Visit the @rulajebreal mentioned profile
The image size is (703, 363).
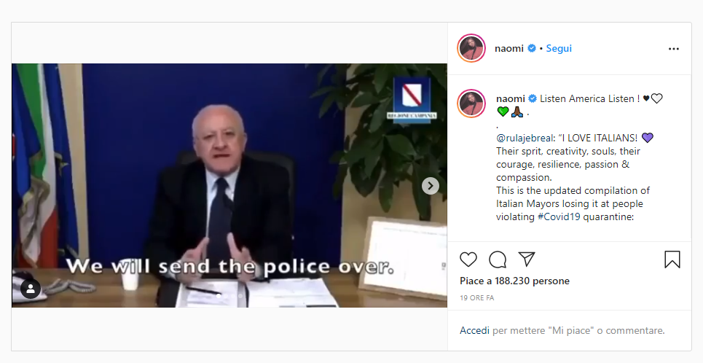pyautogui.click(x=524, y=138)
